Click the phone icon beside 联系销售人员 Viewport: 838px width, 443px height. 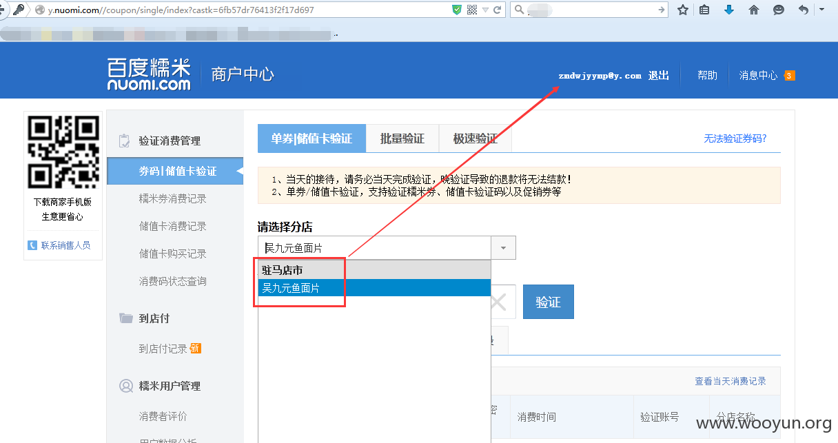point(32,245)
